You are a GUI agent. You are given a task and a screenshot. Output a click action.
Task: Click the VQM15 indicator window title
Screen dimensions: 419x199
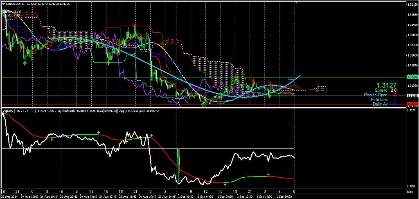8,111
